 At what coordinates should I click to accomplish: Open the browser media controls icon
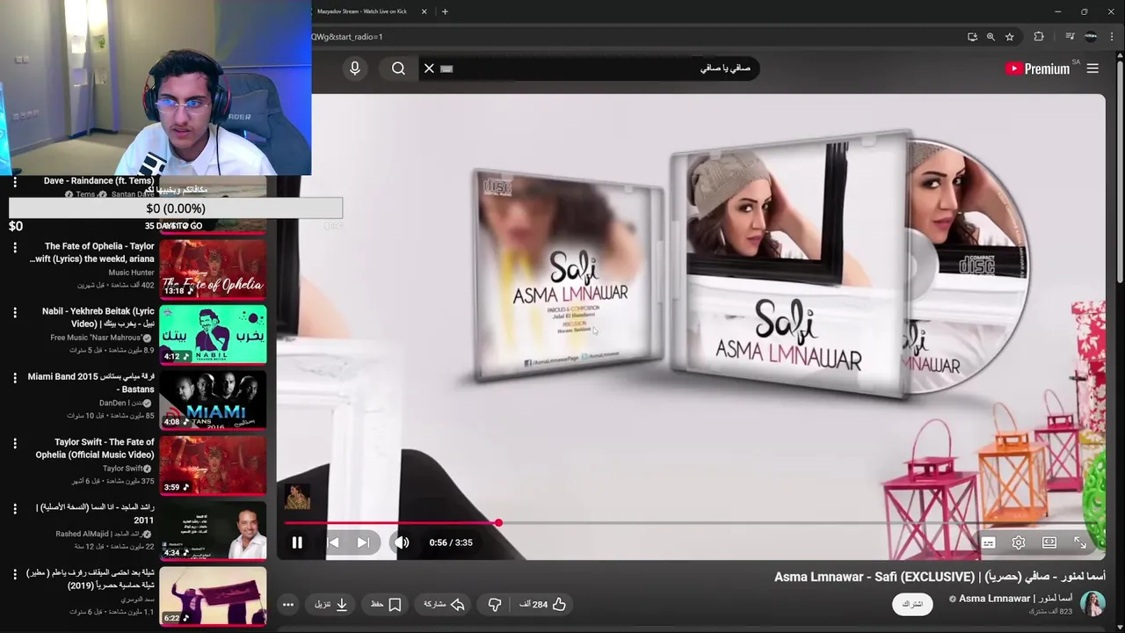(x=1070, y=37)
